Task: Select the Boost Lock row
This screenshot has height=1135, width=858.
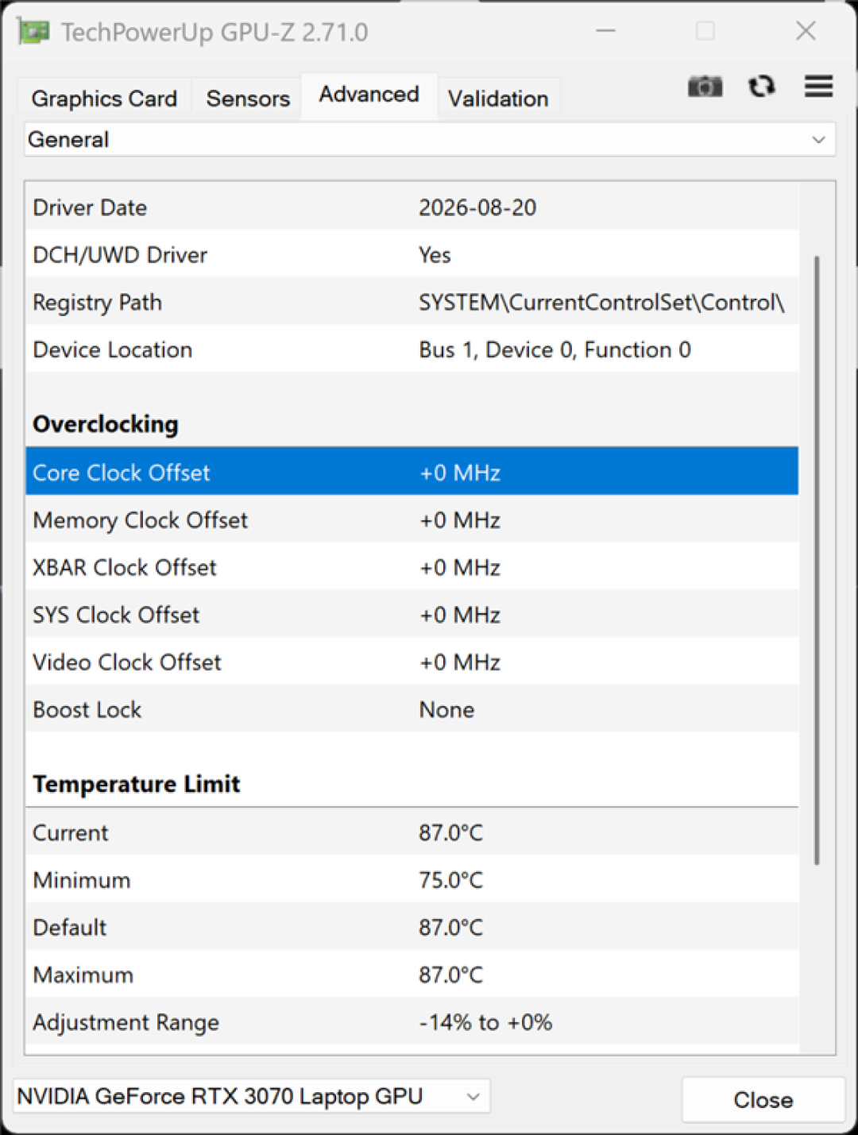Action: pyautogui.click(x=412, y=710)
